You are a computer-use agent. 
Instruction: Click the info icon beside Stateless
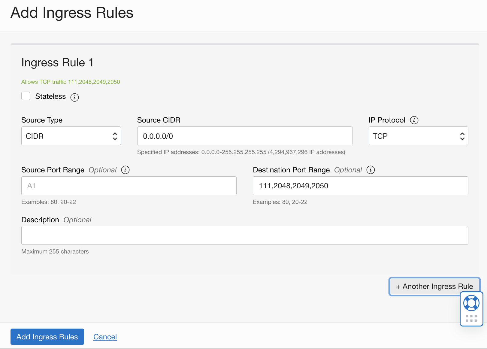pyautogui.click(x=74, y=97)
